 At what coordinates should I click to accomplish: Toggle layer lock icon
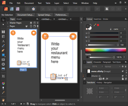126,66
